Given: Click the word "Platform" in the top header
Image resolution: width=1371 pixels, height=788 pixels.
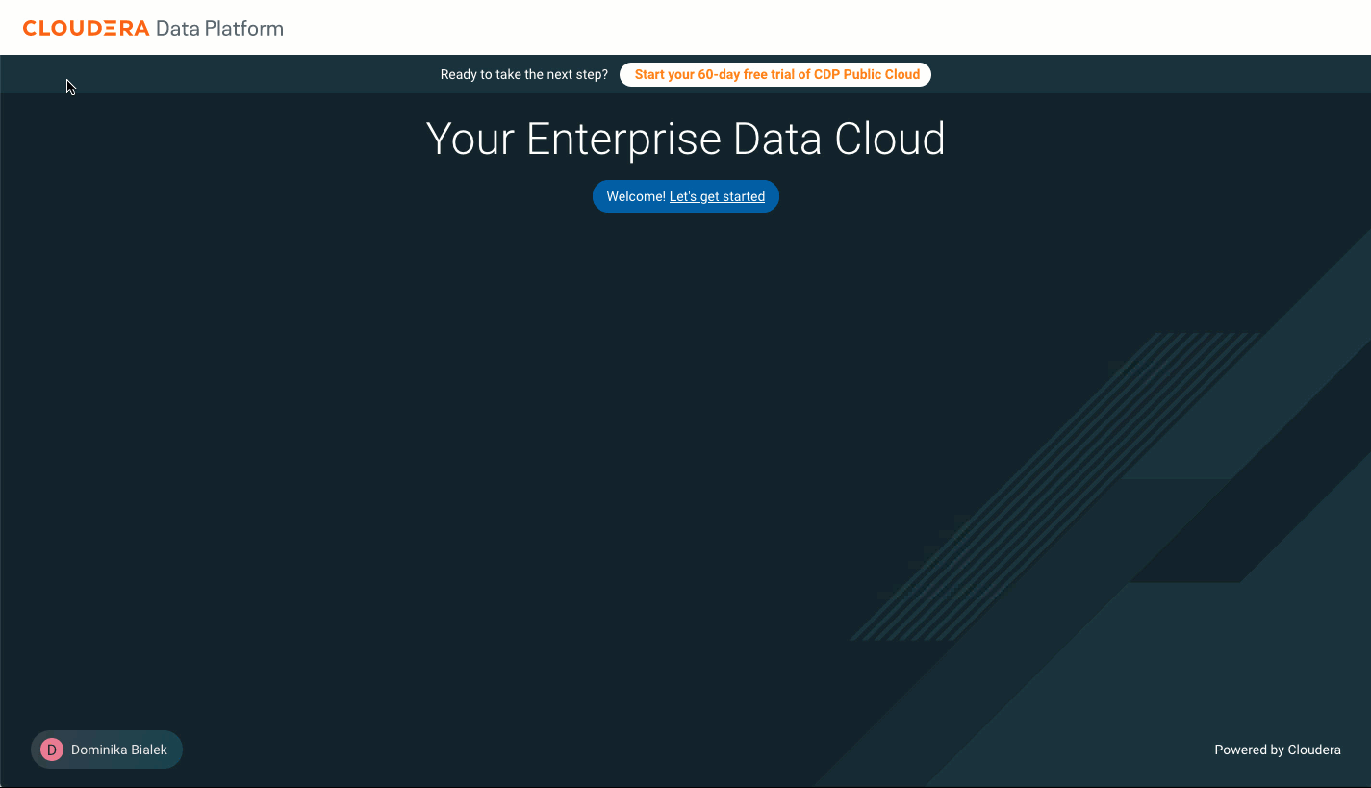Looking at the screenshot, I should coord(244,28).
